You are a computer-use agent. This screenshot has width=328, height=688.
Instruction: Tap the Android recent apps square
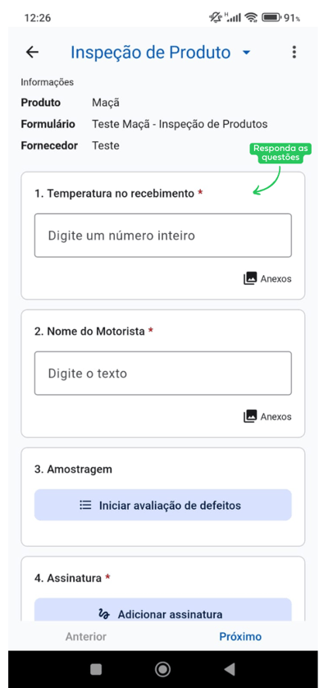coord(96,668)
